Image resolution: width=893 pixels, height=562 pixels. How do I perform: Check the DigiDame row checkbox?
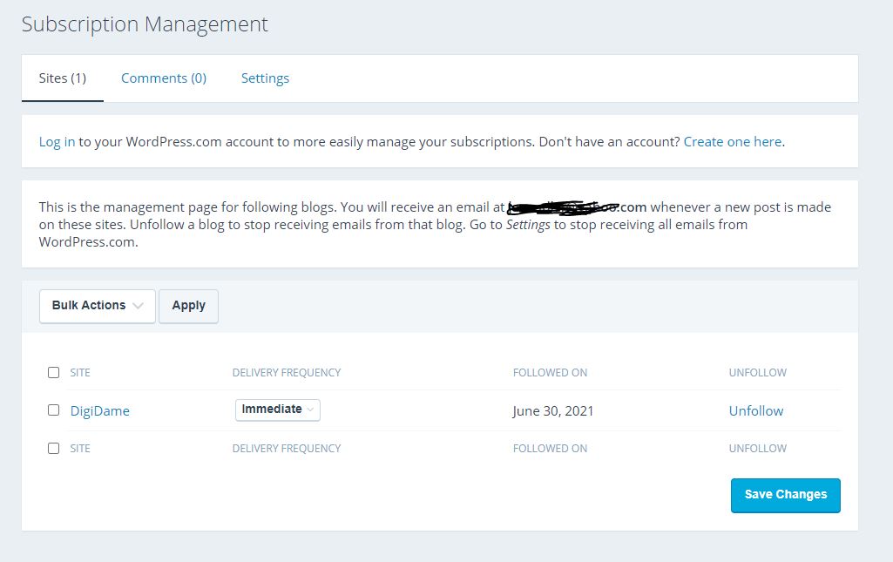[x=54, y=410]
